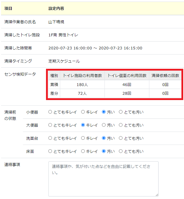Click the 清掃タイミング label
The image size is (184, 199).
tap(18, 61)
